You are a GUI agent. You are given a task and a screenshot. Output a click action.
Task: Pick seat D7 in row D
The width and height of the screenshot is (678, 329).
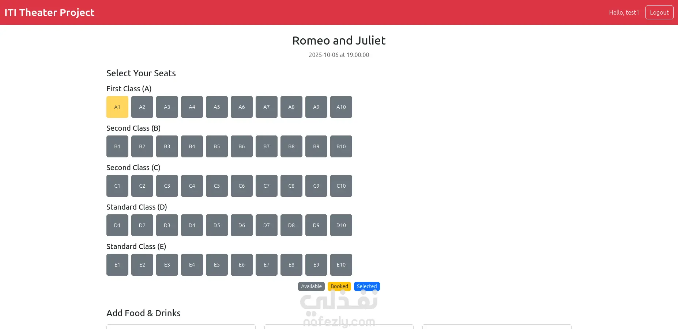point(267,225)
